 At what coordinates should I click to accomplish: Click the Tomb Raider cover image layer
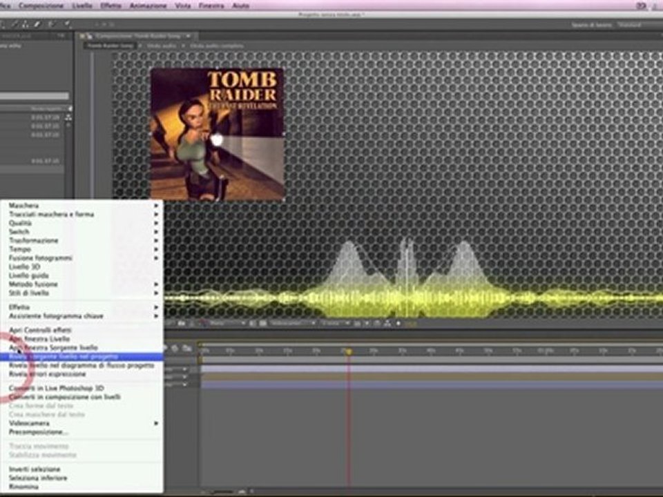pos(218,134)
